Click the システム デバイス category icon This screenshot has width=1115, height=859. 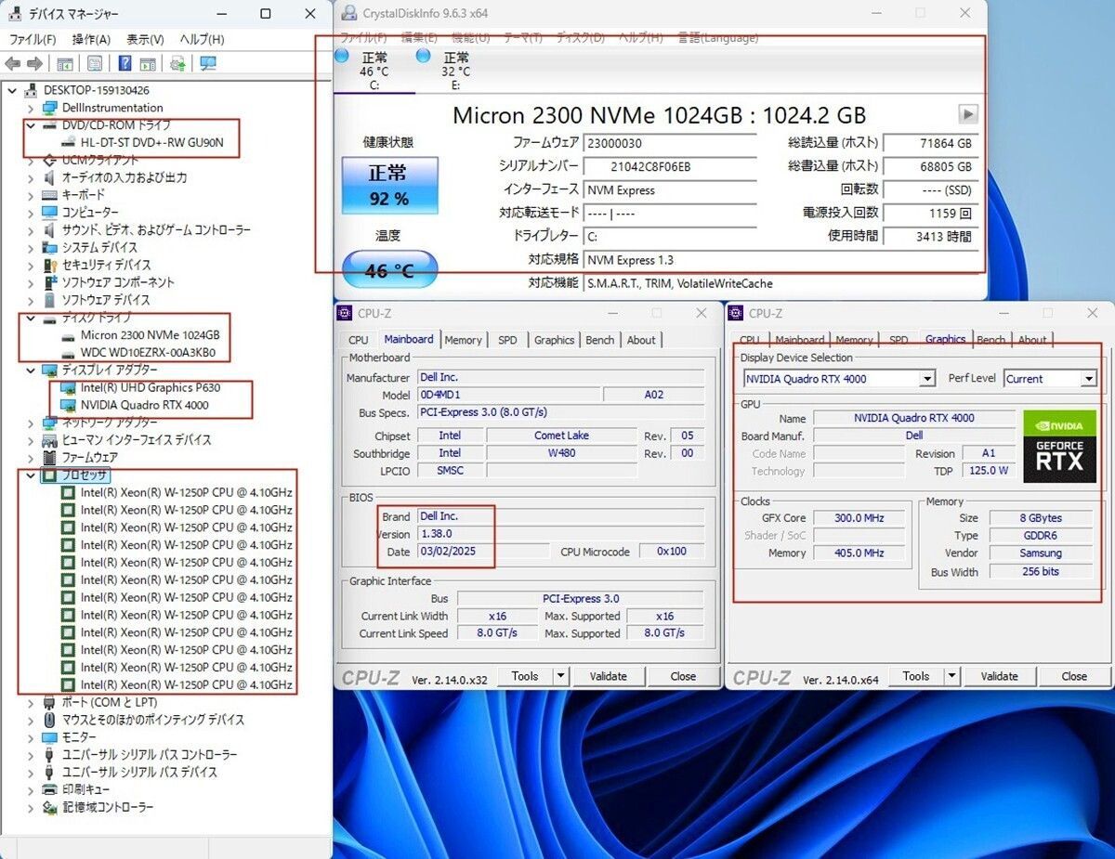(50, 248)
